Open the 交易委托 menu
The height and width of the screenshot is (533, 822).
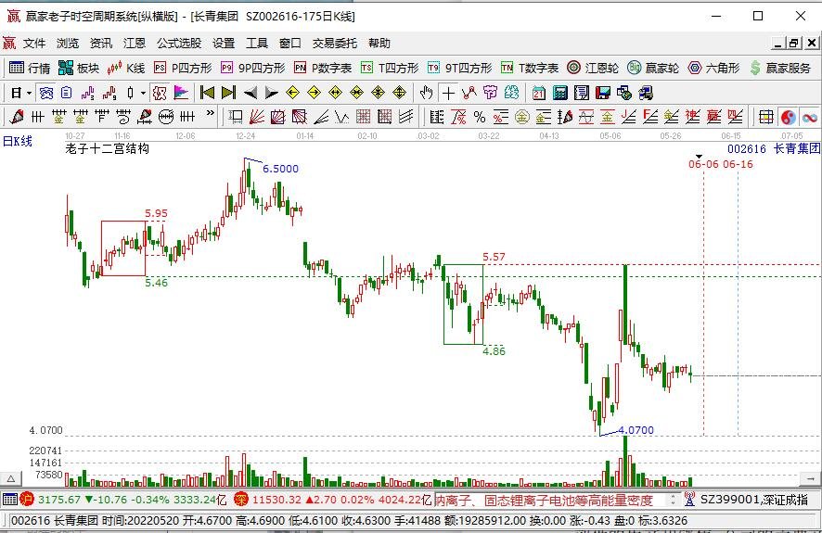coord(335,43)
